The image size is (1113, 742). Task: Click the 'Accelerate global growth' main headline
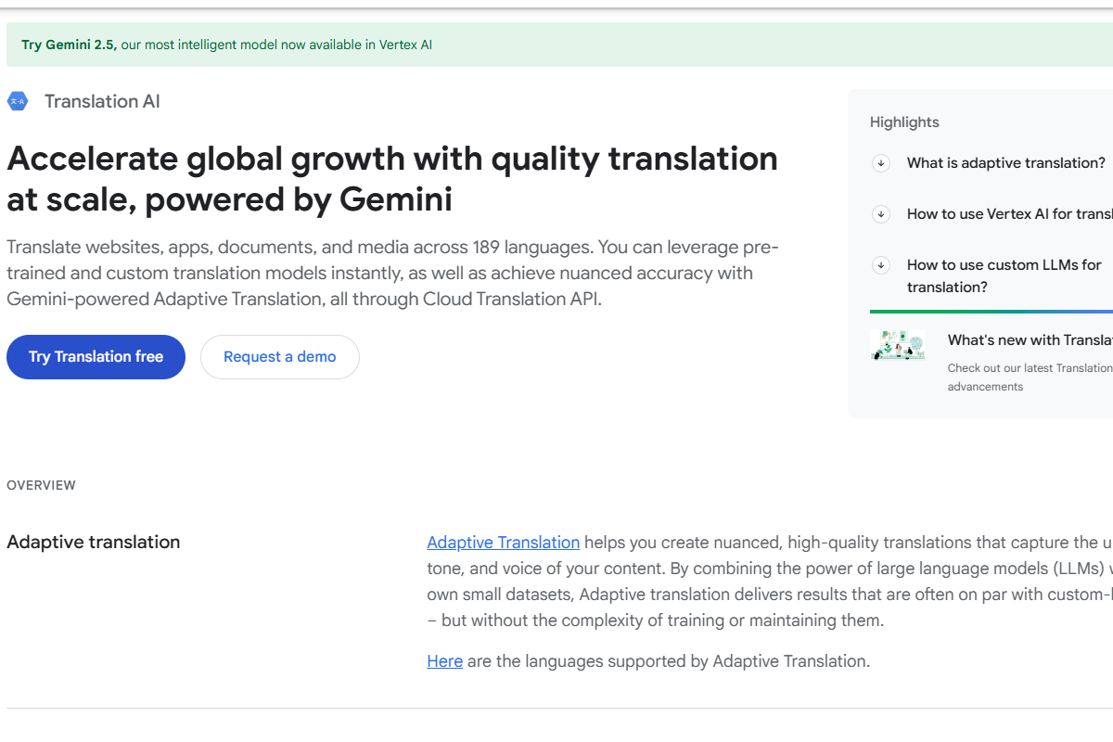tap(392, 179)
